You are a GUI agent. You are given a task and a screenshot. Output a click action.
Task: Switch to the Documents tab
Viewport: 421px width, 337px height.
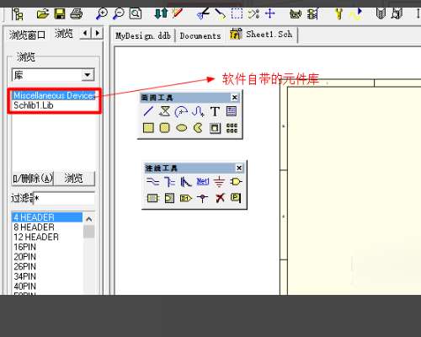(x=200, y=35)
